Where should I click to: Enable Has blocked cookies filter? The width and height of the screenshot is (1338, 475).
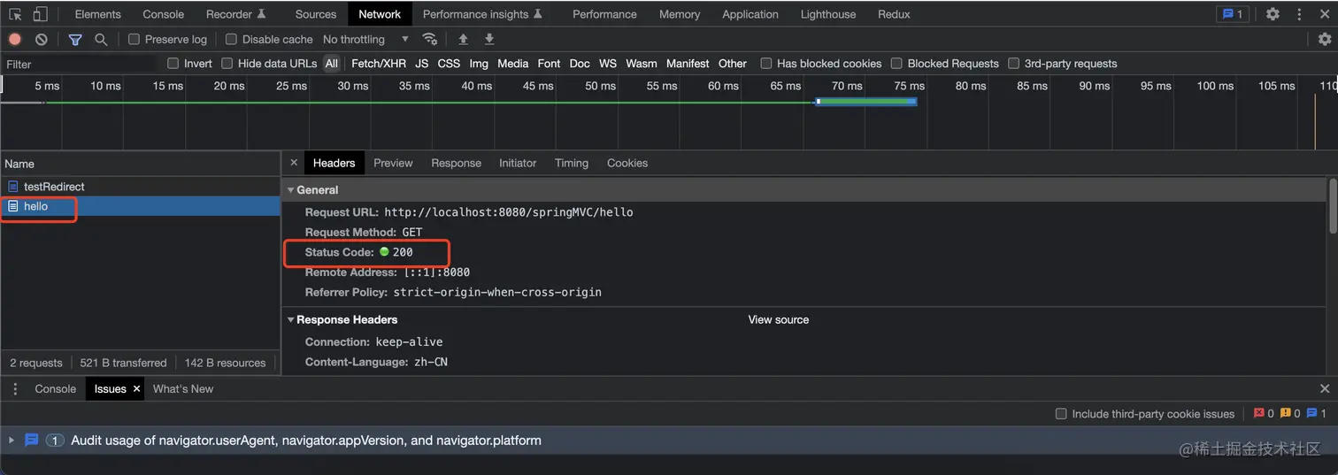766,64
